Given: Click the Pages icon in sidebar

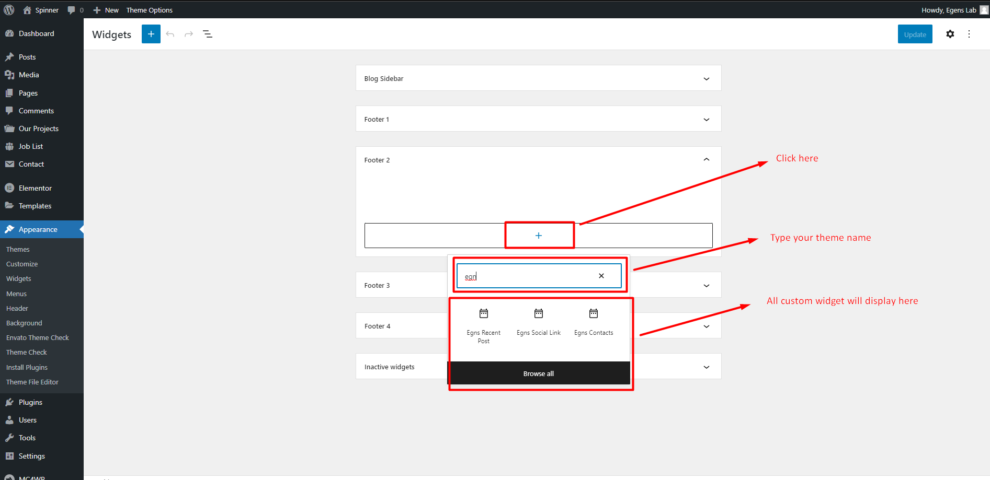Looking at the screenshot, I should click(9, 93).
